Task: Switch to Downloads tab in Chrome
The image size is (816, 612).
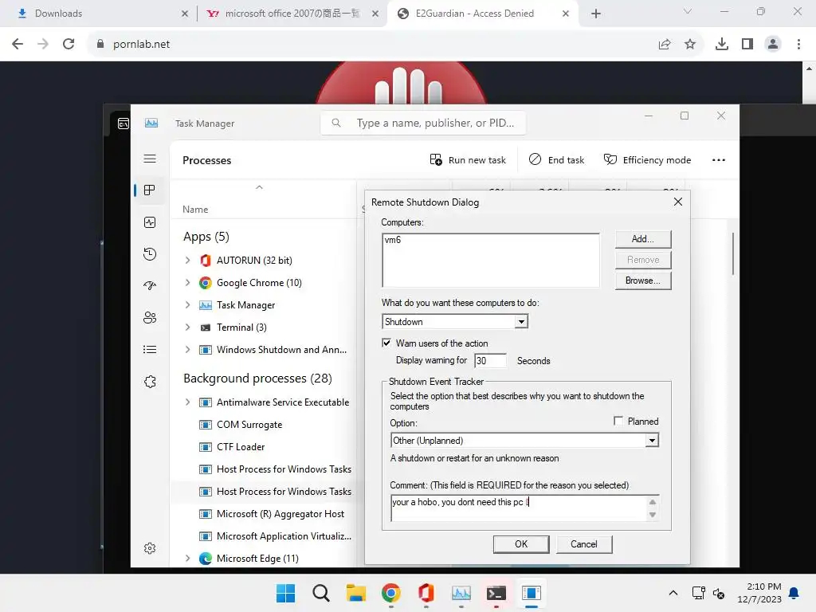Action: 99,14
